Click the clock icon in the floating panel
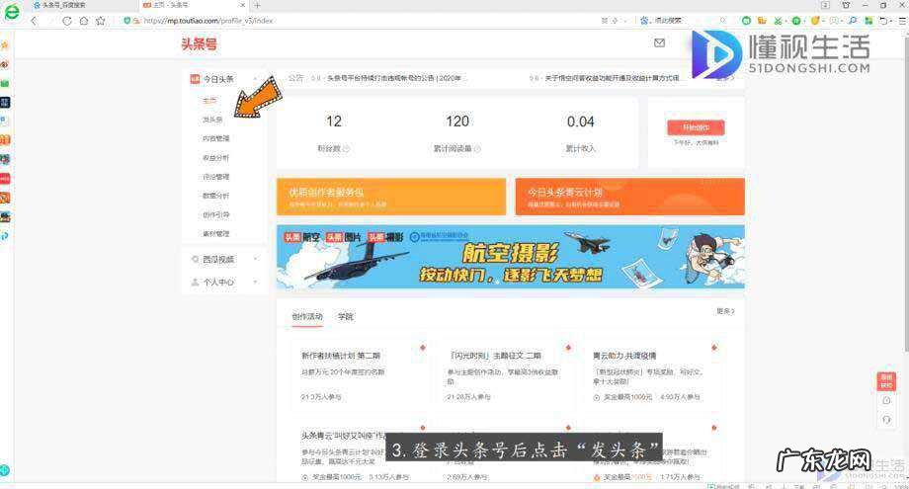This screenshot has width=909, height=489. (886, 400)
